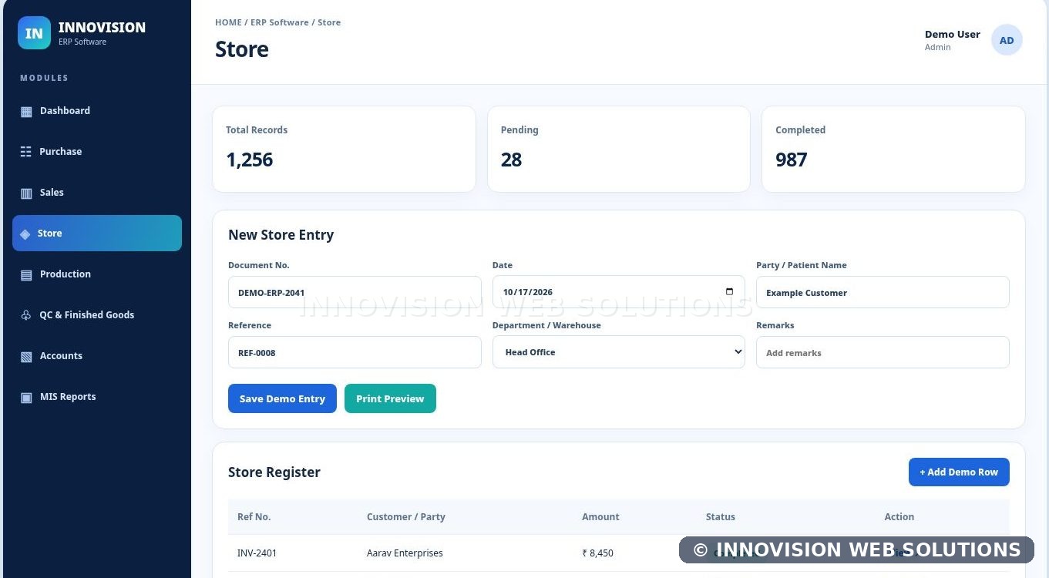Expand the Department / Warehouse dropdown
This screenshot has width=1049, height=578.
(x=619, y=352)
